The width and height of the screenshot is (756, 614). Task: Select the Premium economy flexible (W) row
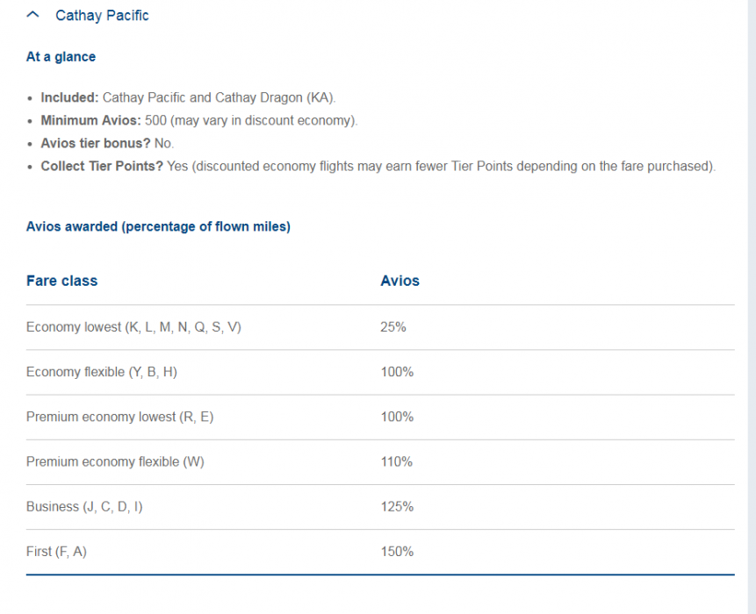(115, 461)
